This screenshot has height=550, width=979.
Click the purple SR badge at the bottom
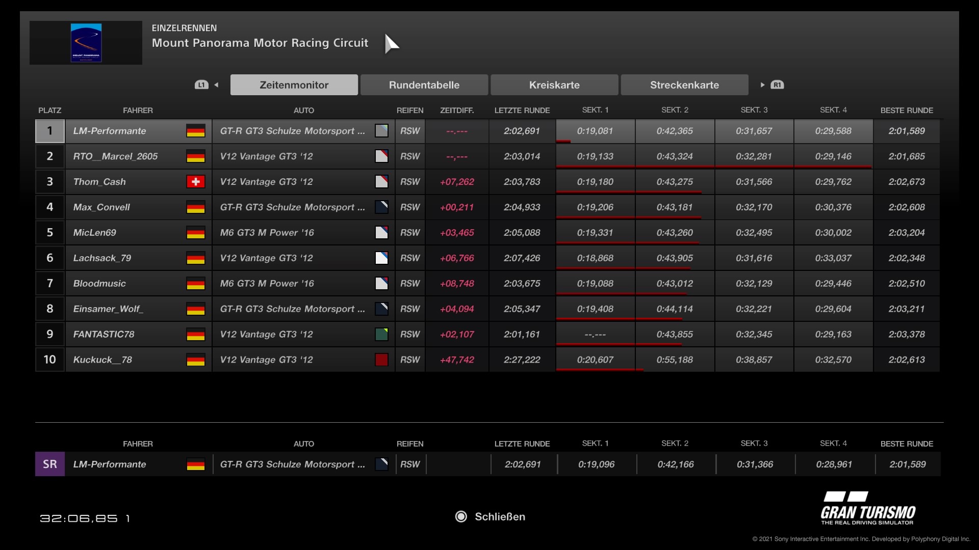click(50, 464)
